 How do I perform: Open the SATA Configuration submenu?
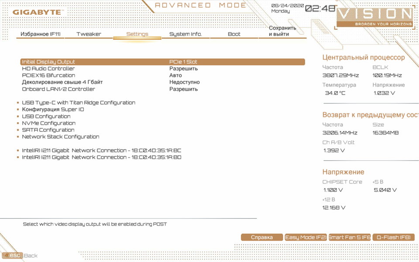pyautogui.click(x=48, y=130)
